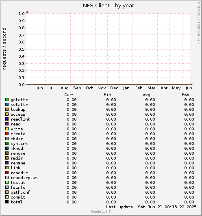Select the 'fsstat' legend label

18,183
